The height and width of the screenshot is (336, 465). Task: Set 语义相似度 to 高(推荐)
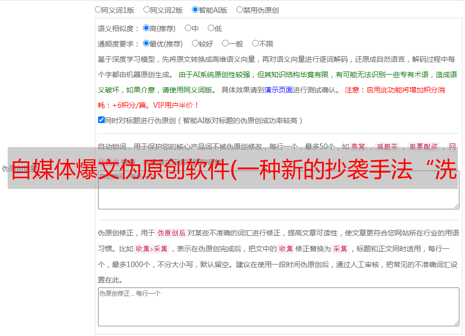[x=146, y=28]
